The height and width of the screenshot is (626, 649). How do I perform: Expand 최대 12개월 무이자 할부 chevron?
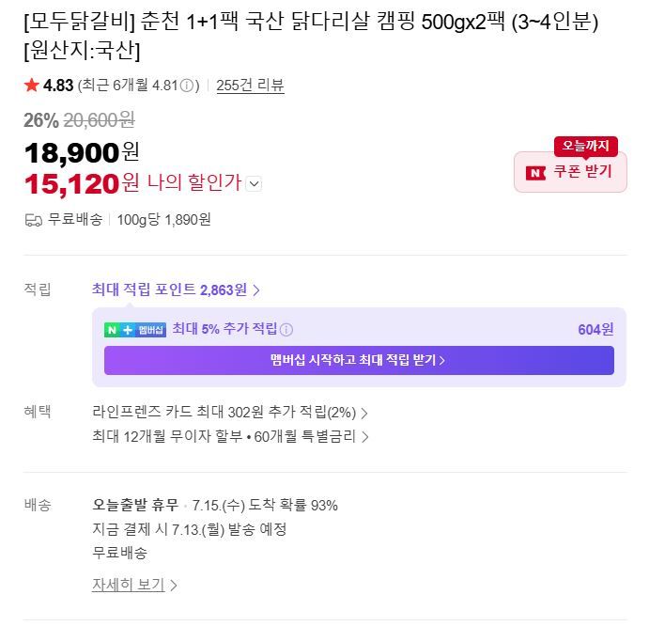(x=364, y=437)
